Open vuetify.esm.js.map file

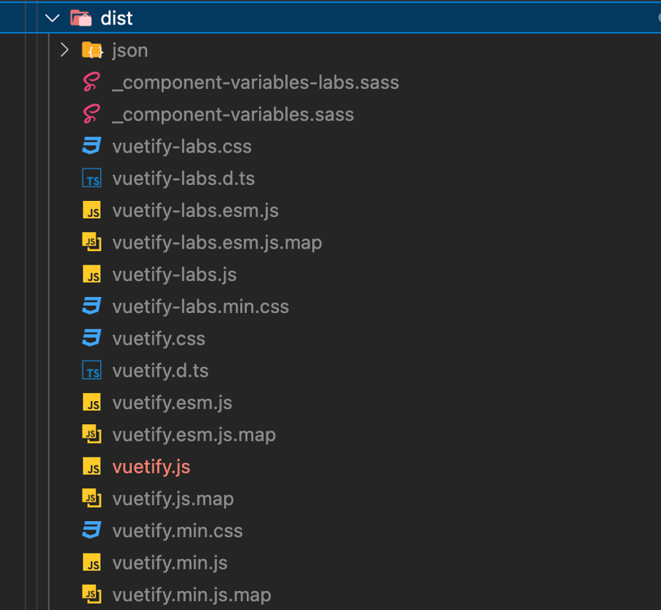pyautogui.click(x=194, y=435)
